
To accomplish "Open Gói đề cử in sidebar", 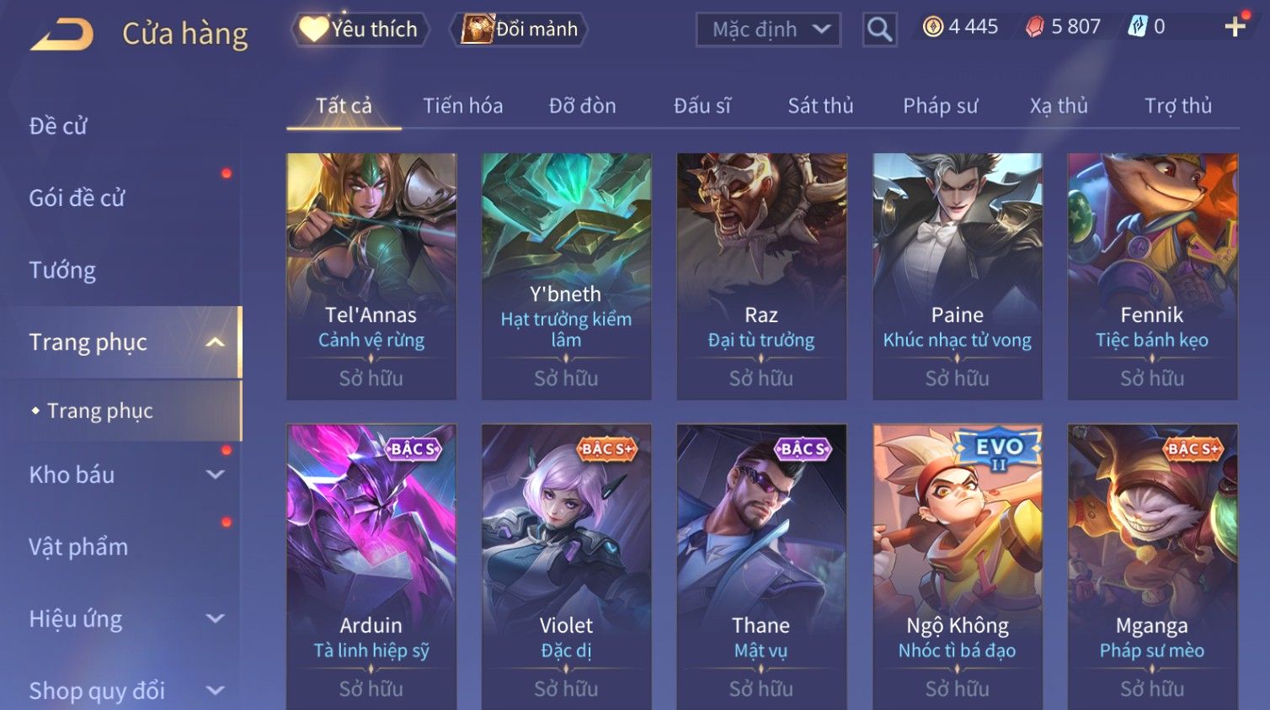I will click(x=77, y=198).
